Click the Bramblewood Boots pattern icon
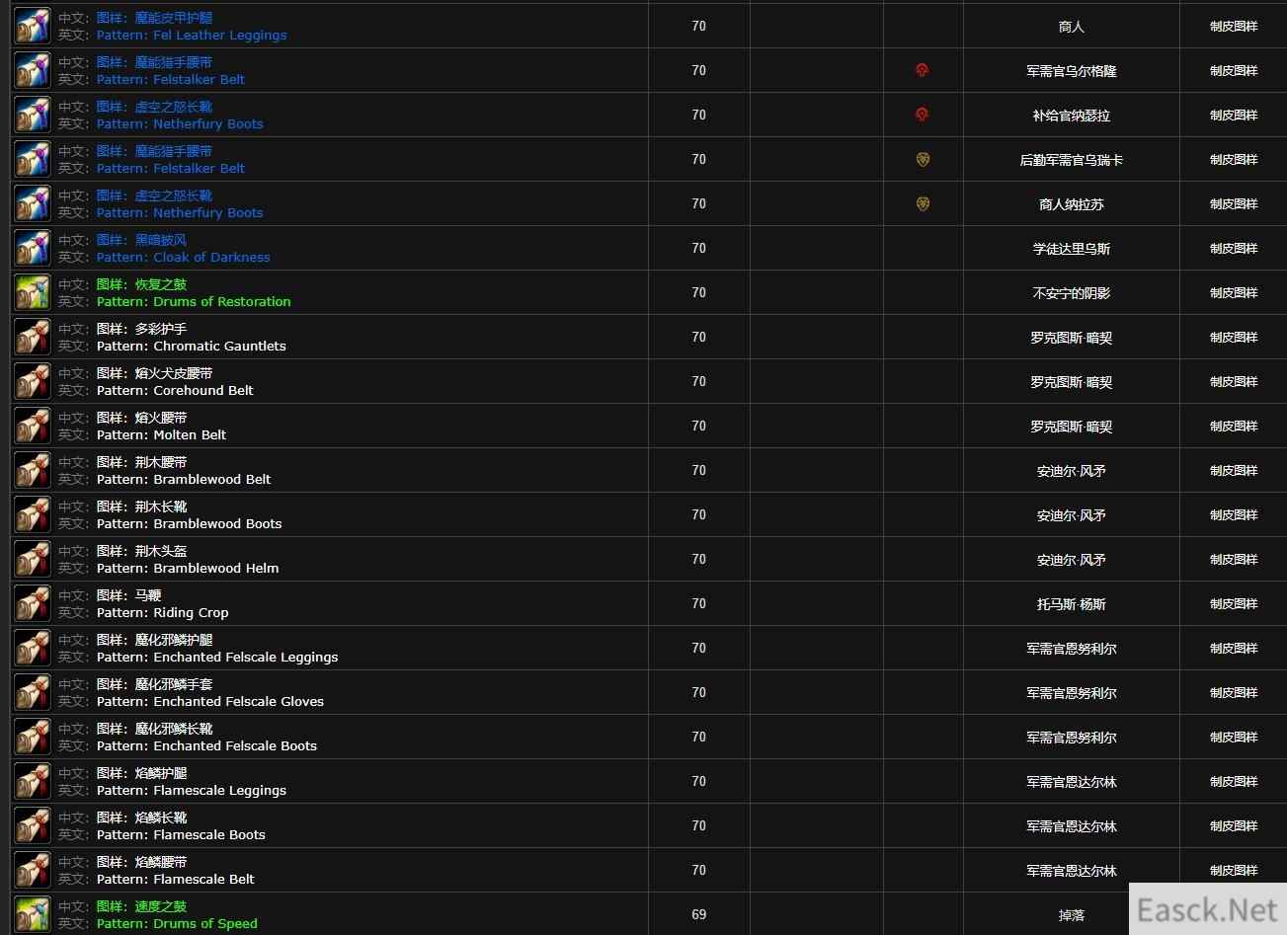1287x935 pixels. 33,514
